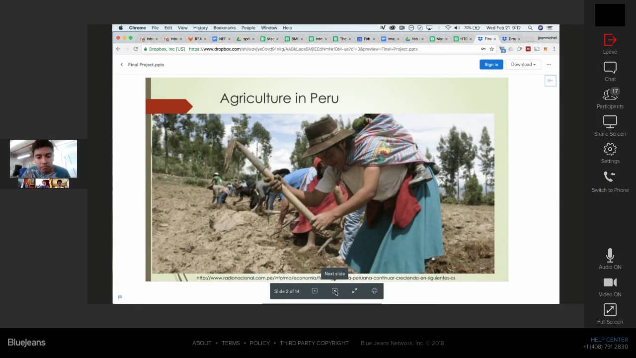Viewport: 636px width, 358px height.
Task: Open the ABOUT footer link
Action: pos(202,343)
